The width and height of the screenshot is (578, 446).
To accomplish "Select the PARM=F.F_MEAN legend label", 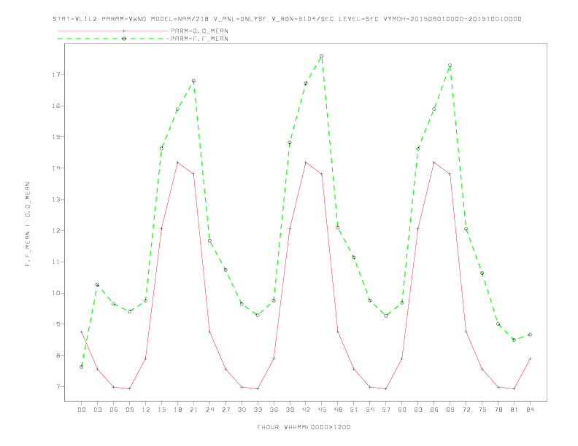I will 199,39.
